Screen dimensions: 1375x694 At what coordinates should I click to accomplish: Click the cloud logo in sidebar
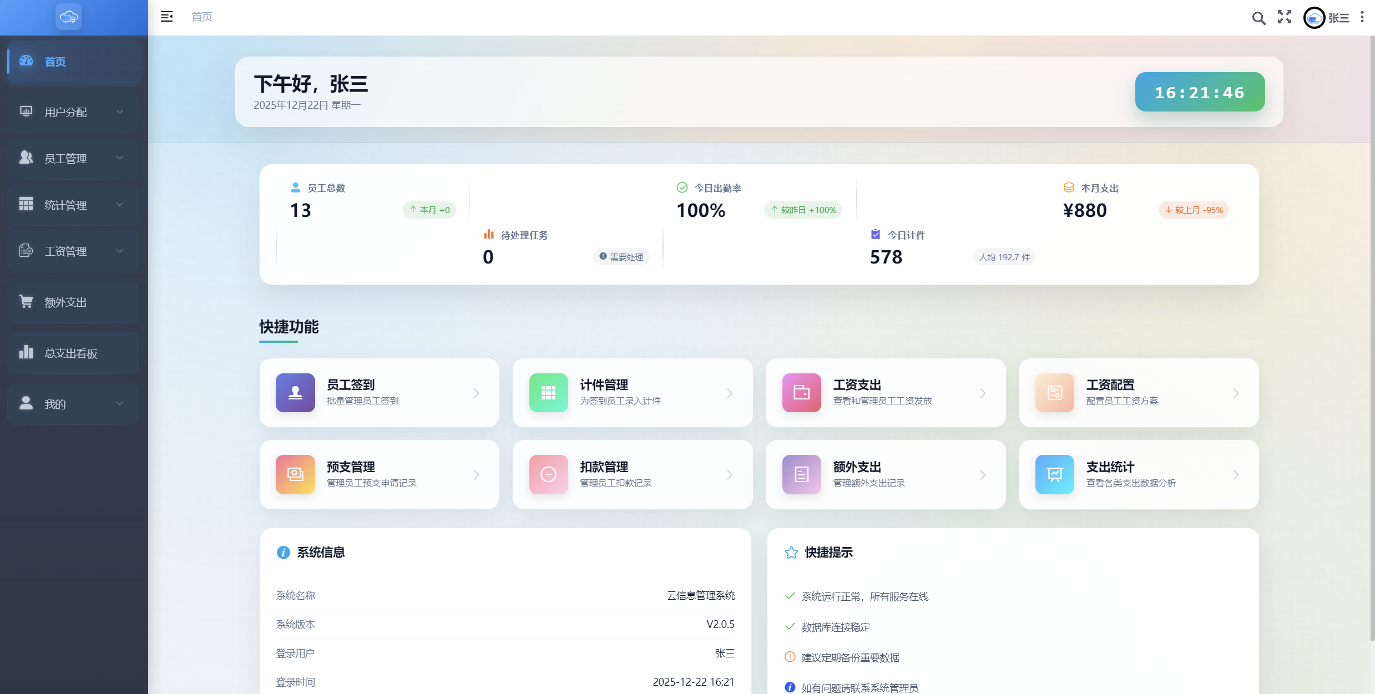tap(68, 17)
